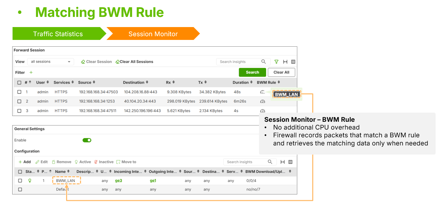Sort rules by BWM Download/Upload column header

pos(268,172)
